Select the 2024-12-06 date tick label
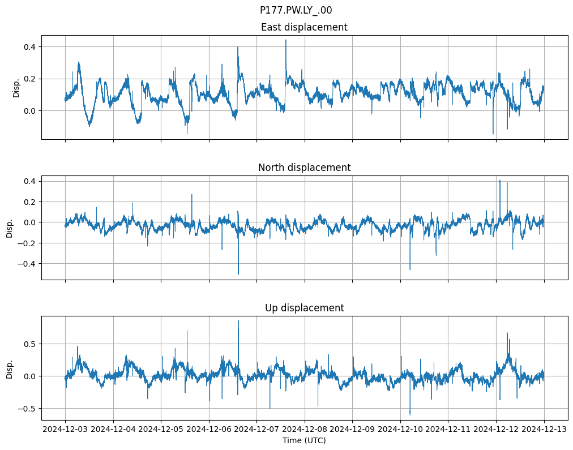Image resolution: width=573 pixels, height=450 pixels. point(209,430)
